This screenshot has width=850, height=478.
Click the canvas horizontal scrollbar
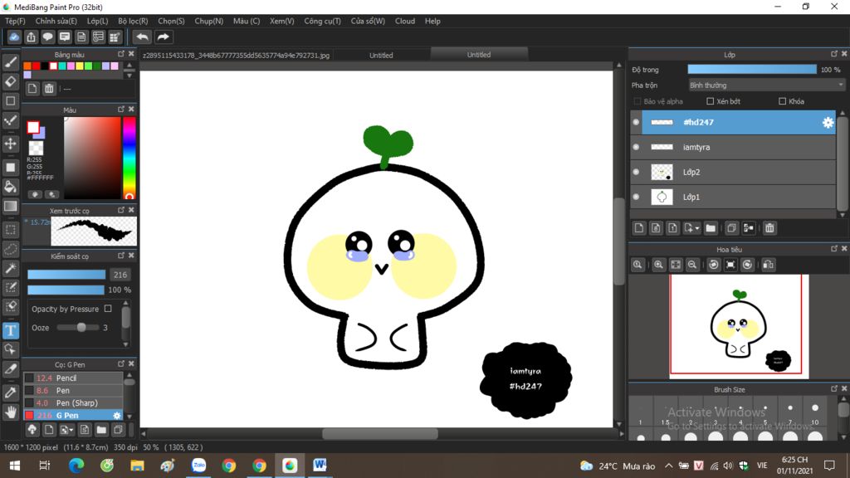click(380, 434)
